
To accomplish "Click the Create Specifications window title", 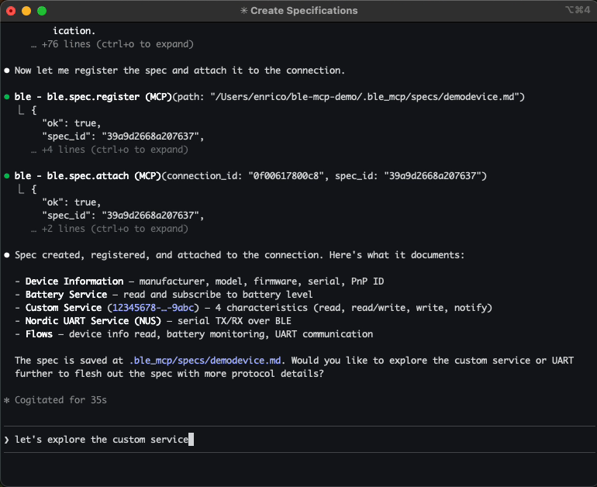I will [304, 11].
